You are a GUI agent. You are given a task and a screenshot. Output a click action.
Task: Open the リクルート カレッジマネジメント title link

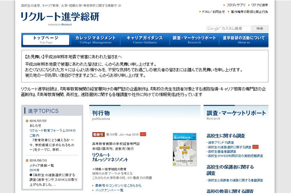110,157
